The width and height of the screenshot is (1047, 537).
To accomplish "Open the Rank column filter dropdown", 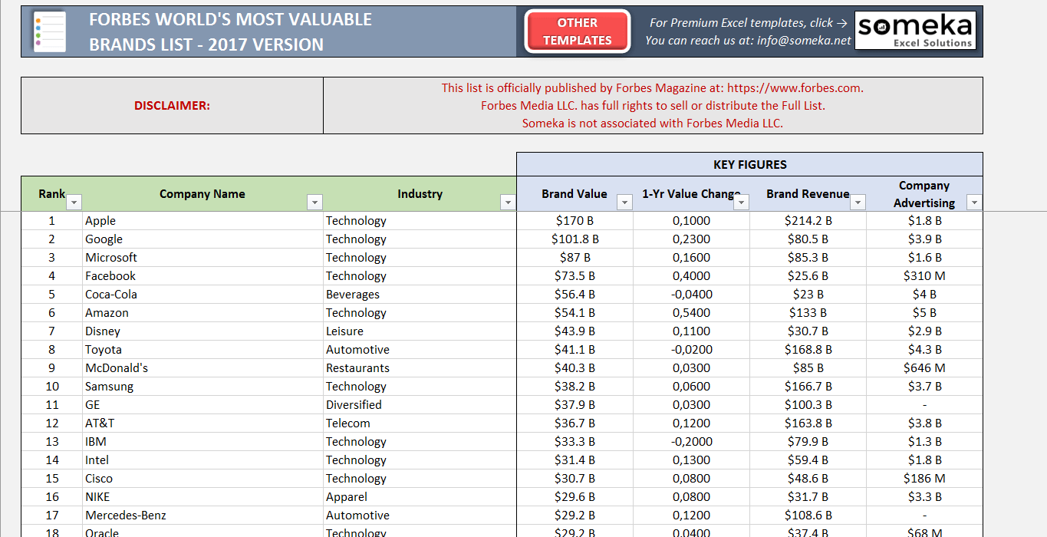I will [74, 203].
